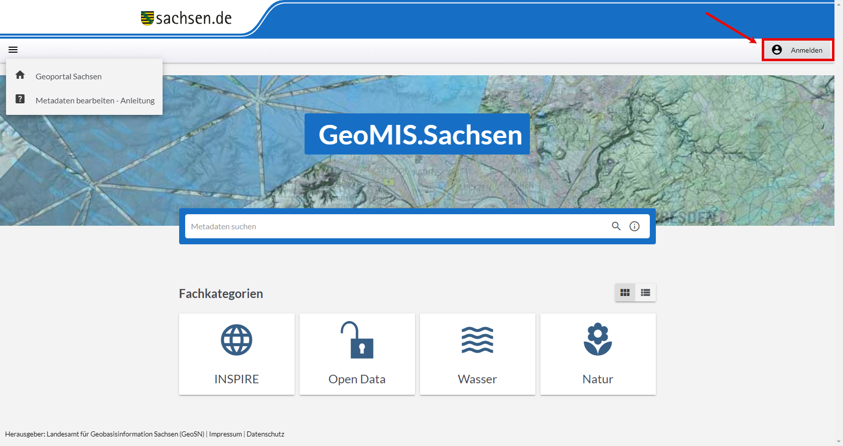Select the Open Data padlock icon
This screenshot has width=843, height=446.
point(357,340)
